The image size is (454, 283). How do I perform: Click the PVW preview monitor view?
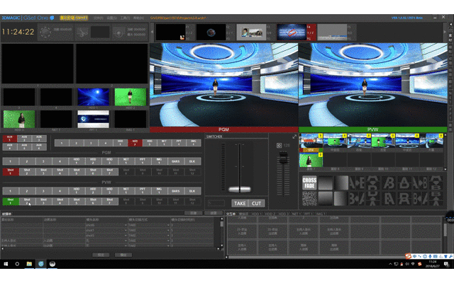(x=372, y=85)
